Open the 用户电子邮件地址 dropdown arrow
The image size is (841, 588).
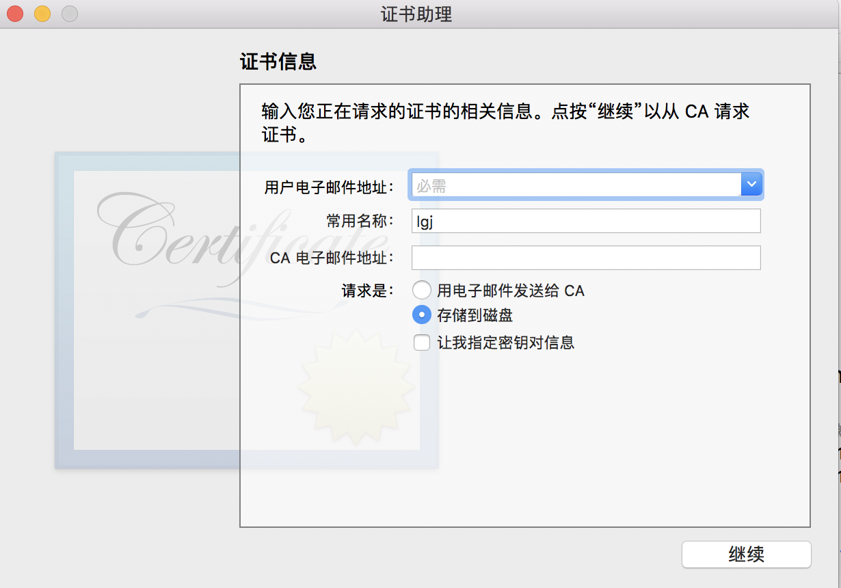click(x=751, y=185)
